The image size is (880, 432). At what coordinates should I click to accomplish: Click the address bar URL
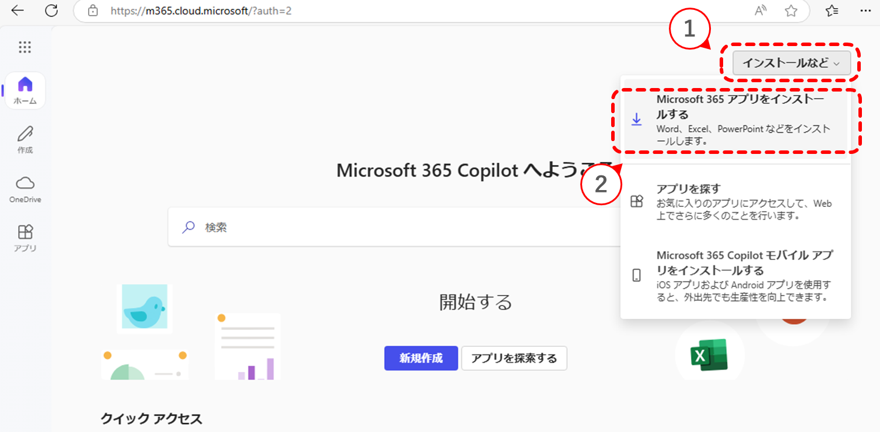(x=201, y=10)
